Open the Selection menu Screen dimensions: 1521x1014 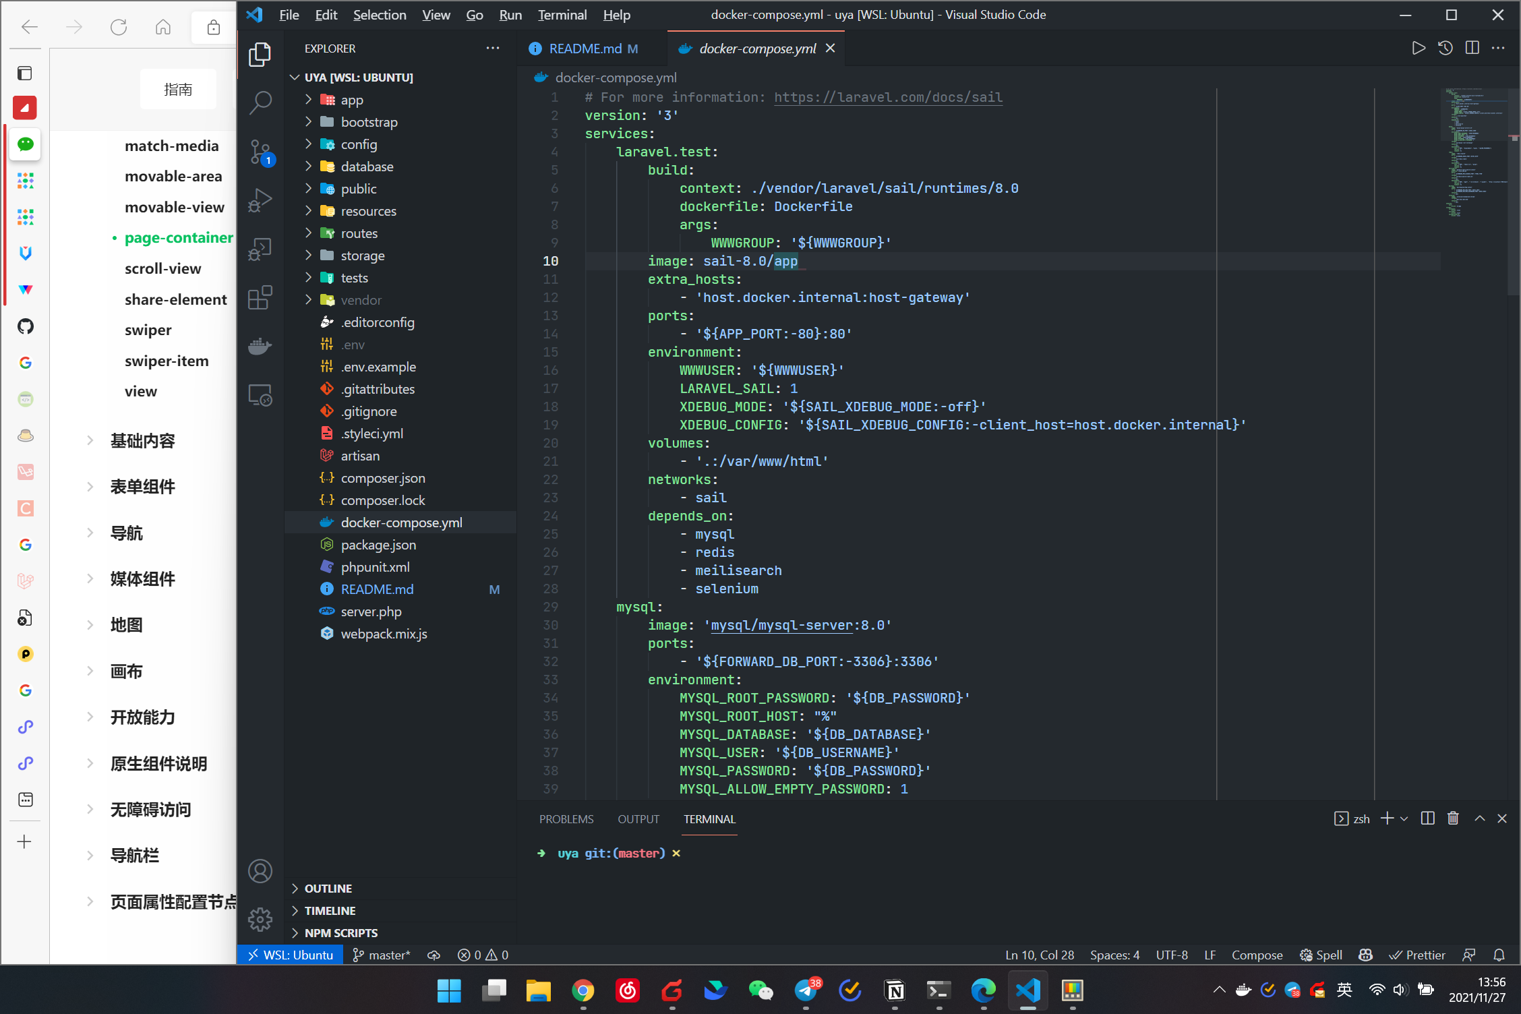(x=380, y=15)
